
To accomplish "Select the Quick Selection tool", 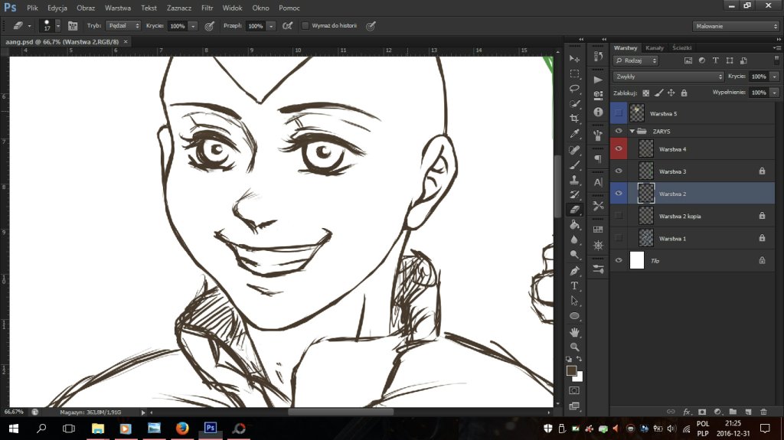I will click(x=574, y=104).
